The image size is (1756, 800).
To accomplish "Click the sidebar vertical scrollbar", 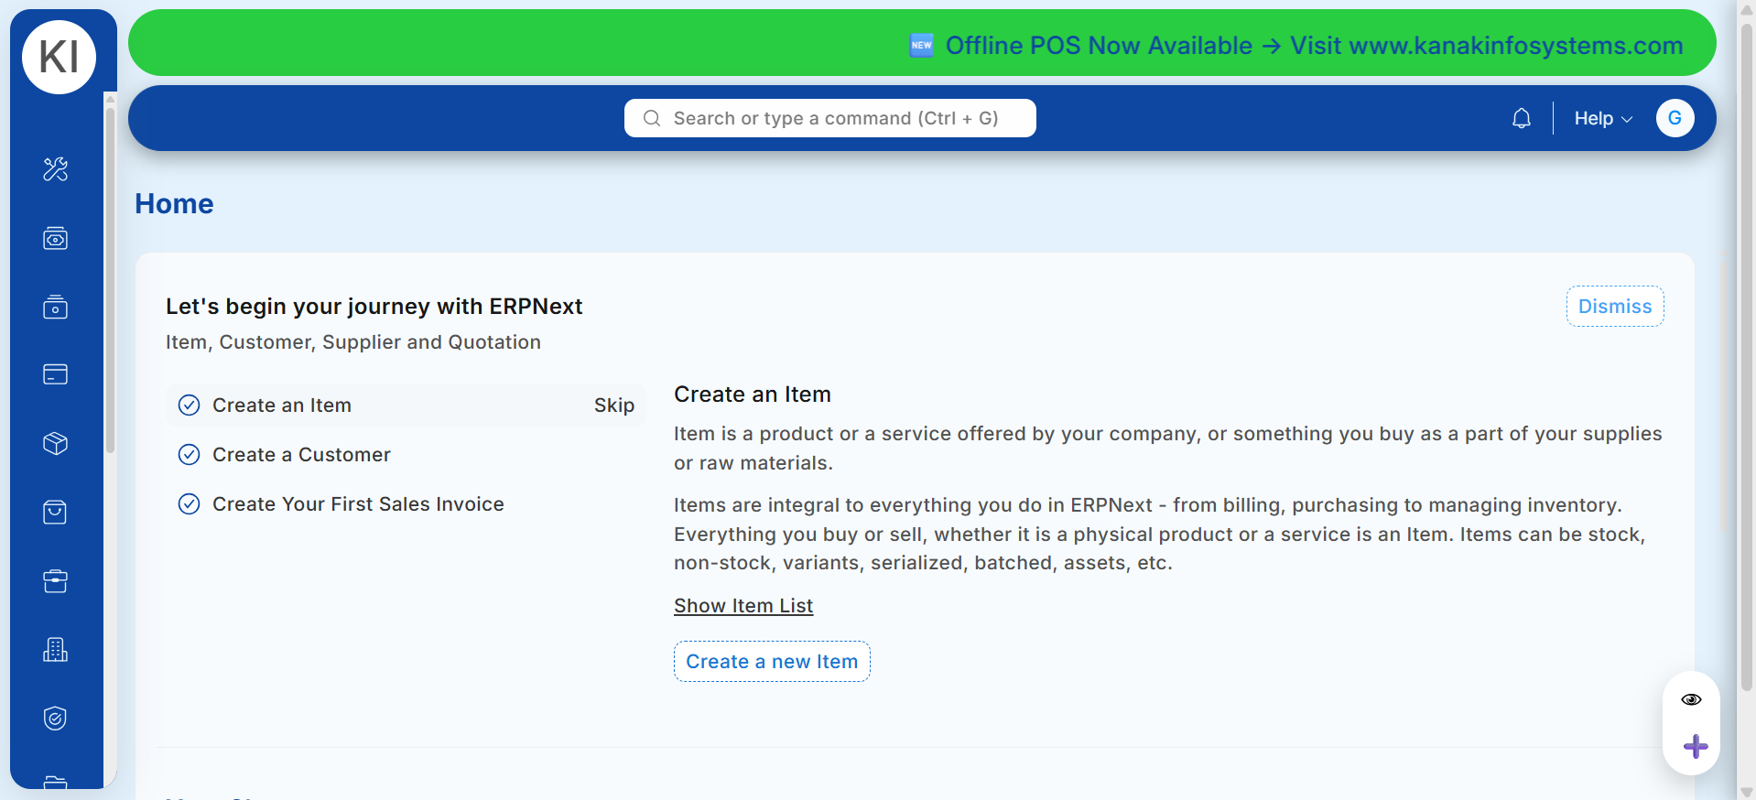I will tap(110, 279).
